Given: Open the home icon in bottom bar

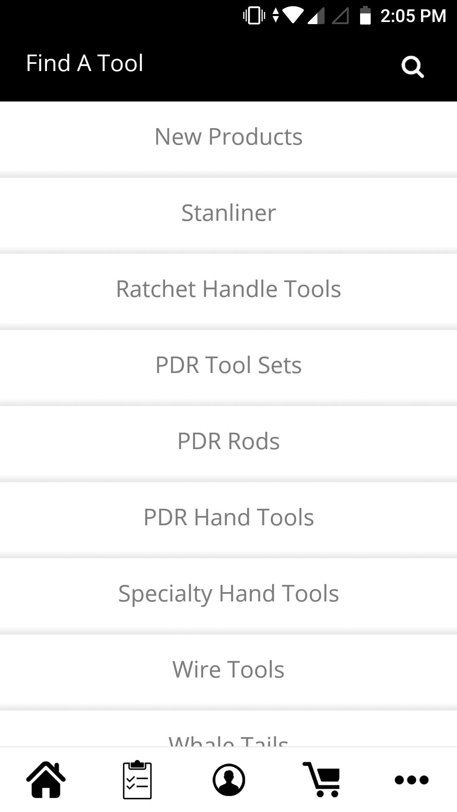Looking at the screenshot, I should [x=46, y=779].
